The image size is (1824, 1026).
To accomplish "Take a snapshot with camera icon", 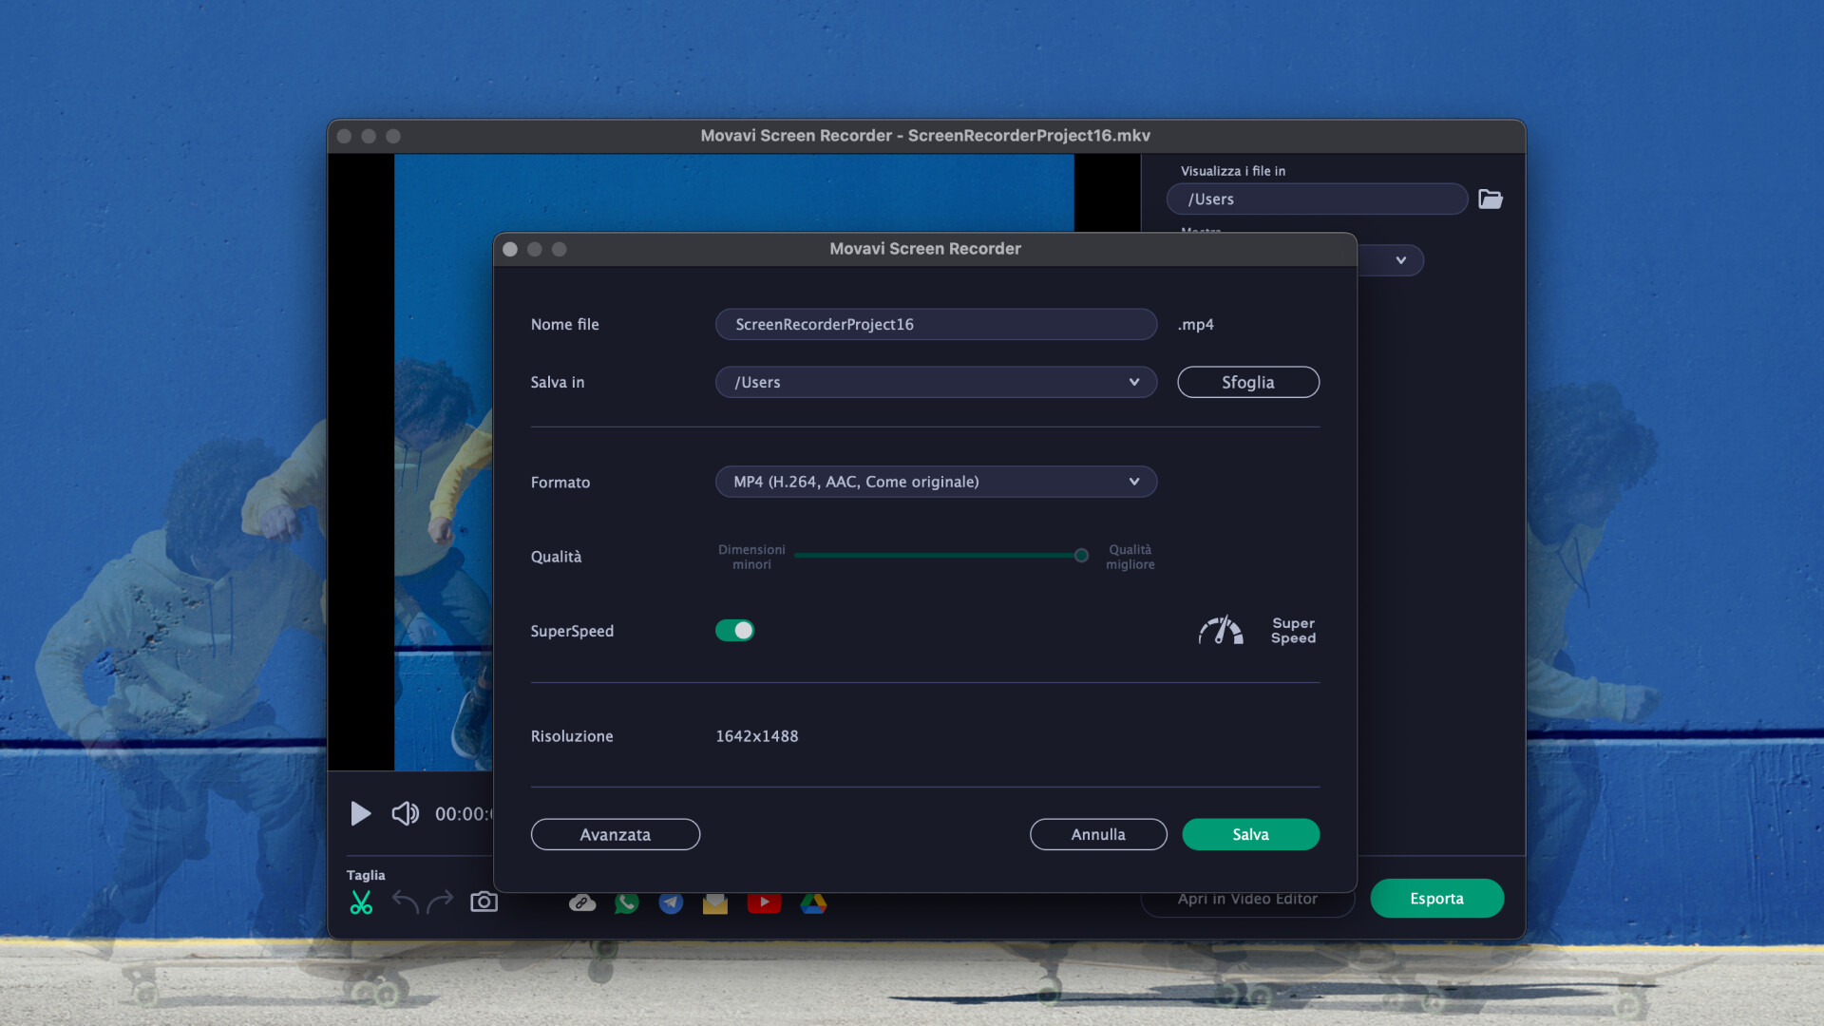I will 484,902.
